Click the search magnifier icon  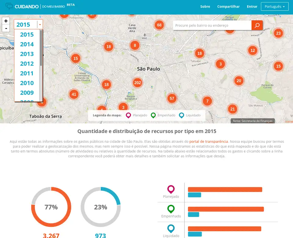click(x=257, y=25)
